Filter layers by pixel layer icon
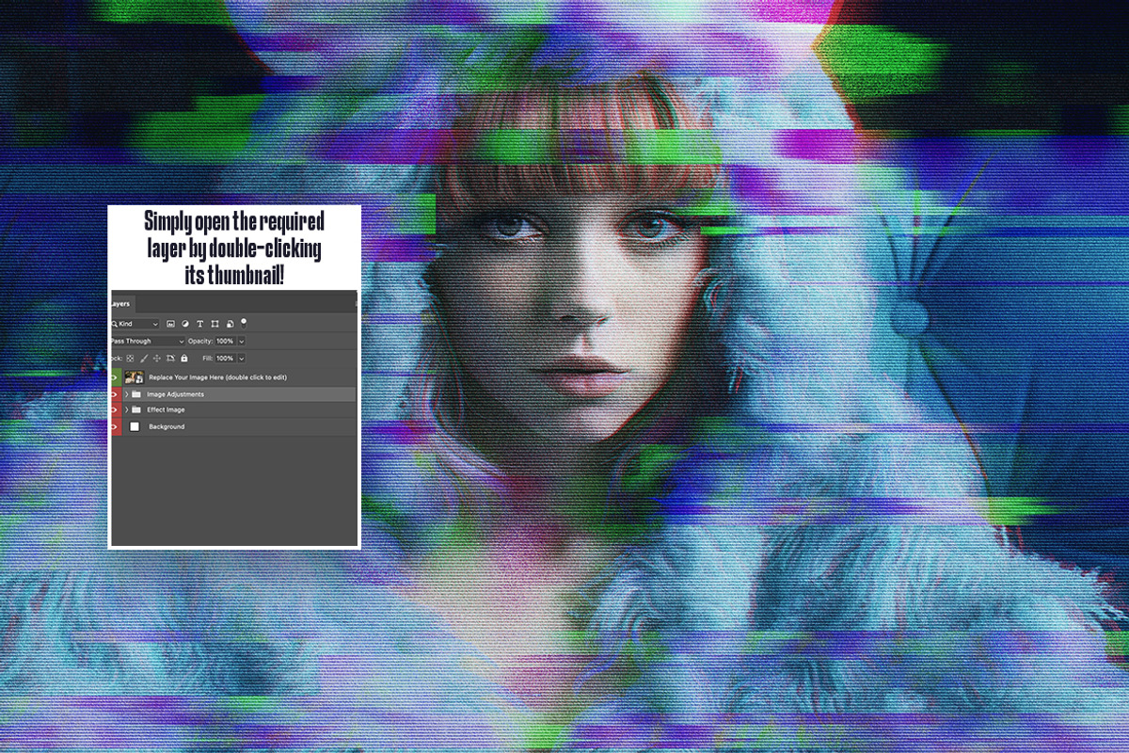The image size is (1129, 753). pyautogui.click(x=171, y=324)
